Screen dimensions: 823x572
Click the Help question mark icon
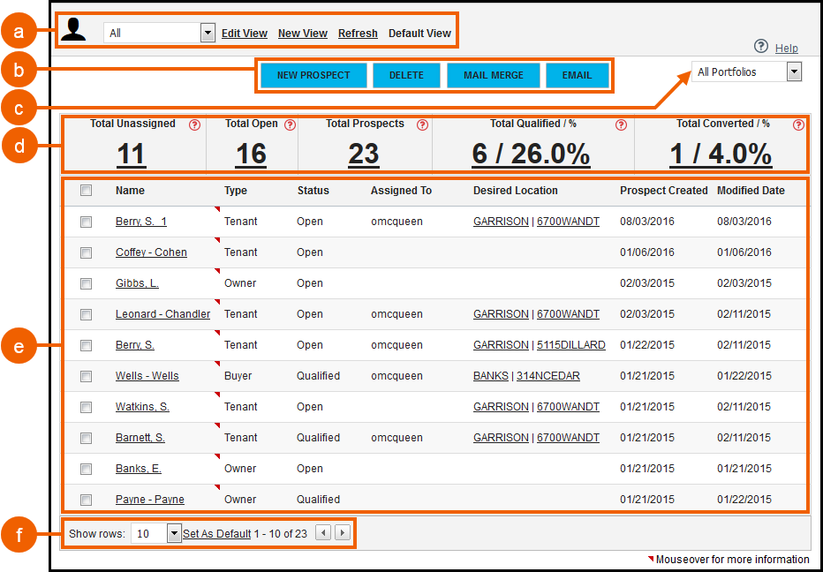coord(761,47)
